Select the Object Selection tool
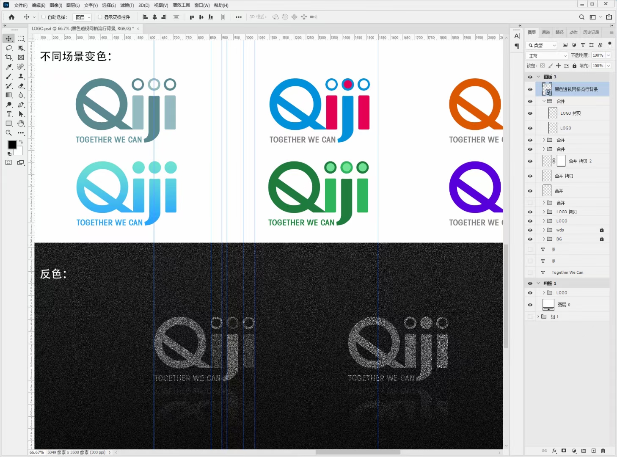 click(21, 48)
